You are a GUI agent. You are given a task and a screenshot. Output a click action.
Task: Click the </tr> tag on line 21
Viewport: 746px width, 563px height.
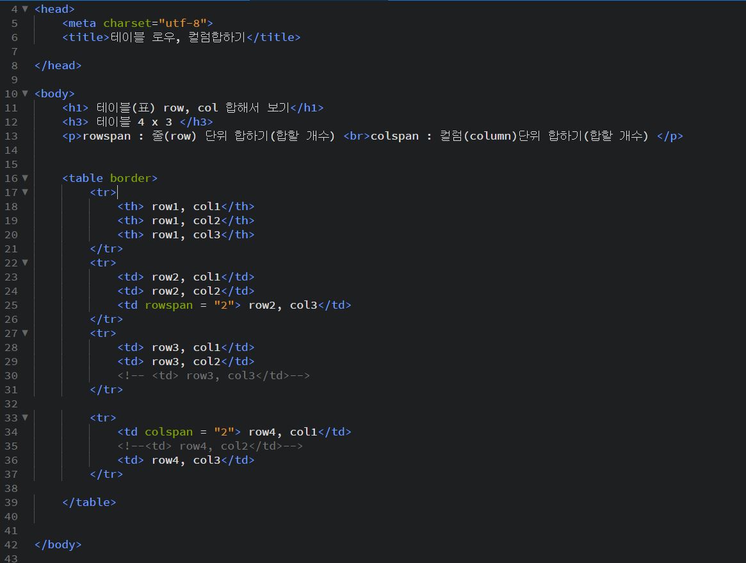106,249
